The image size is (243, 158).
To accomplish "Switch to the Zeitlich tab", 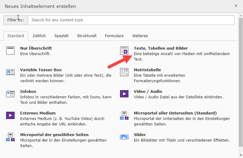I will (x=39, y=36).
